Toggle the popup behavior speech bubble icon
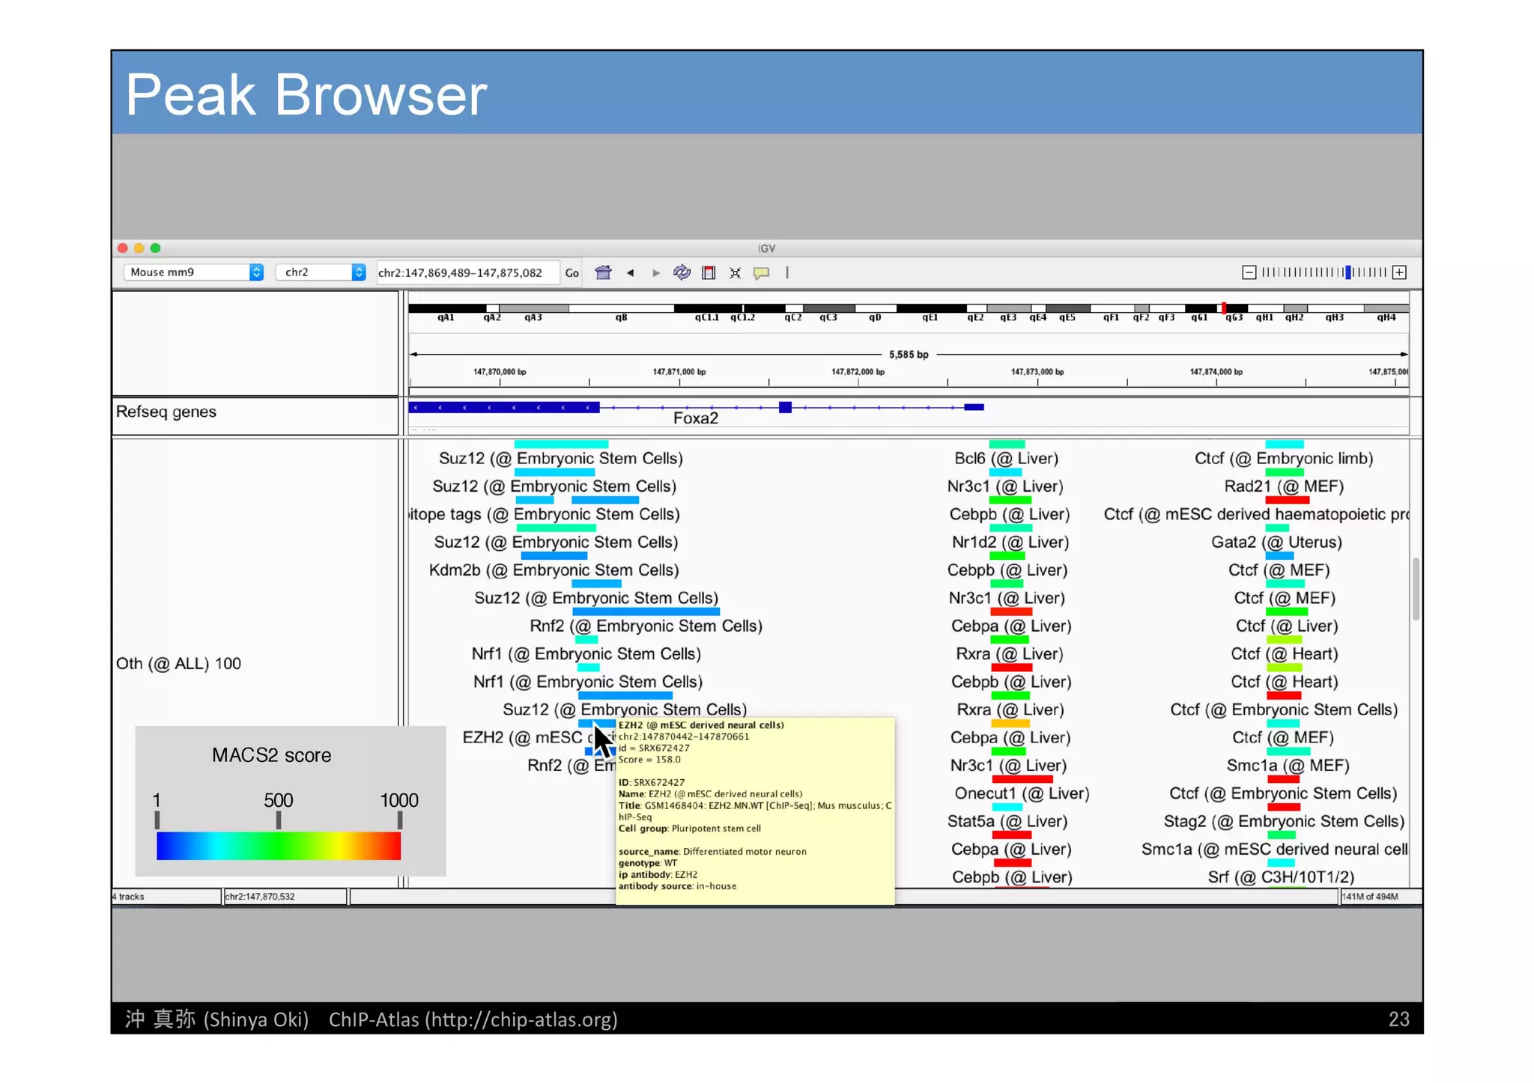 pyautogui.click(x=761, y=272)
